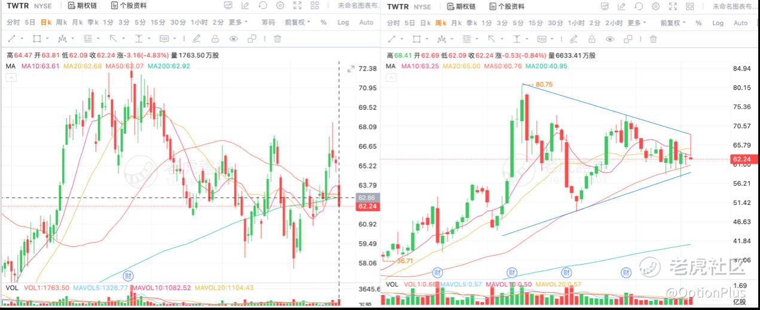Select the arrow tool in right chart
This screenshot has height=310, width=760.
pos(492,39)
